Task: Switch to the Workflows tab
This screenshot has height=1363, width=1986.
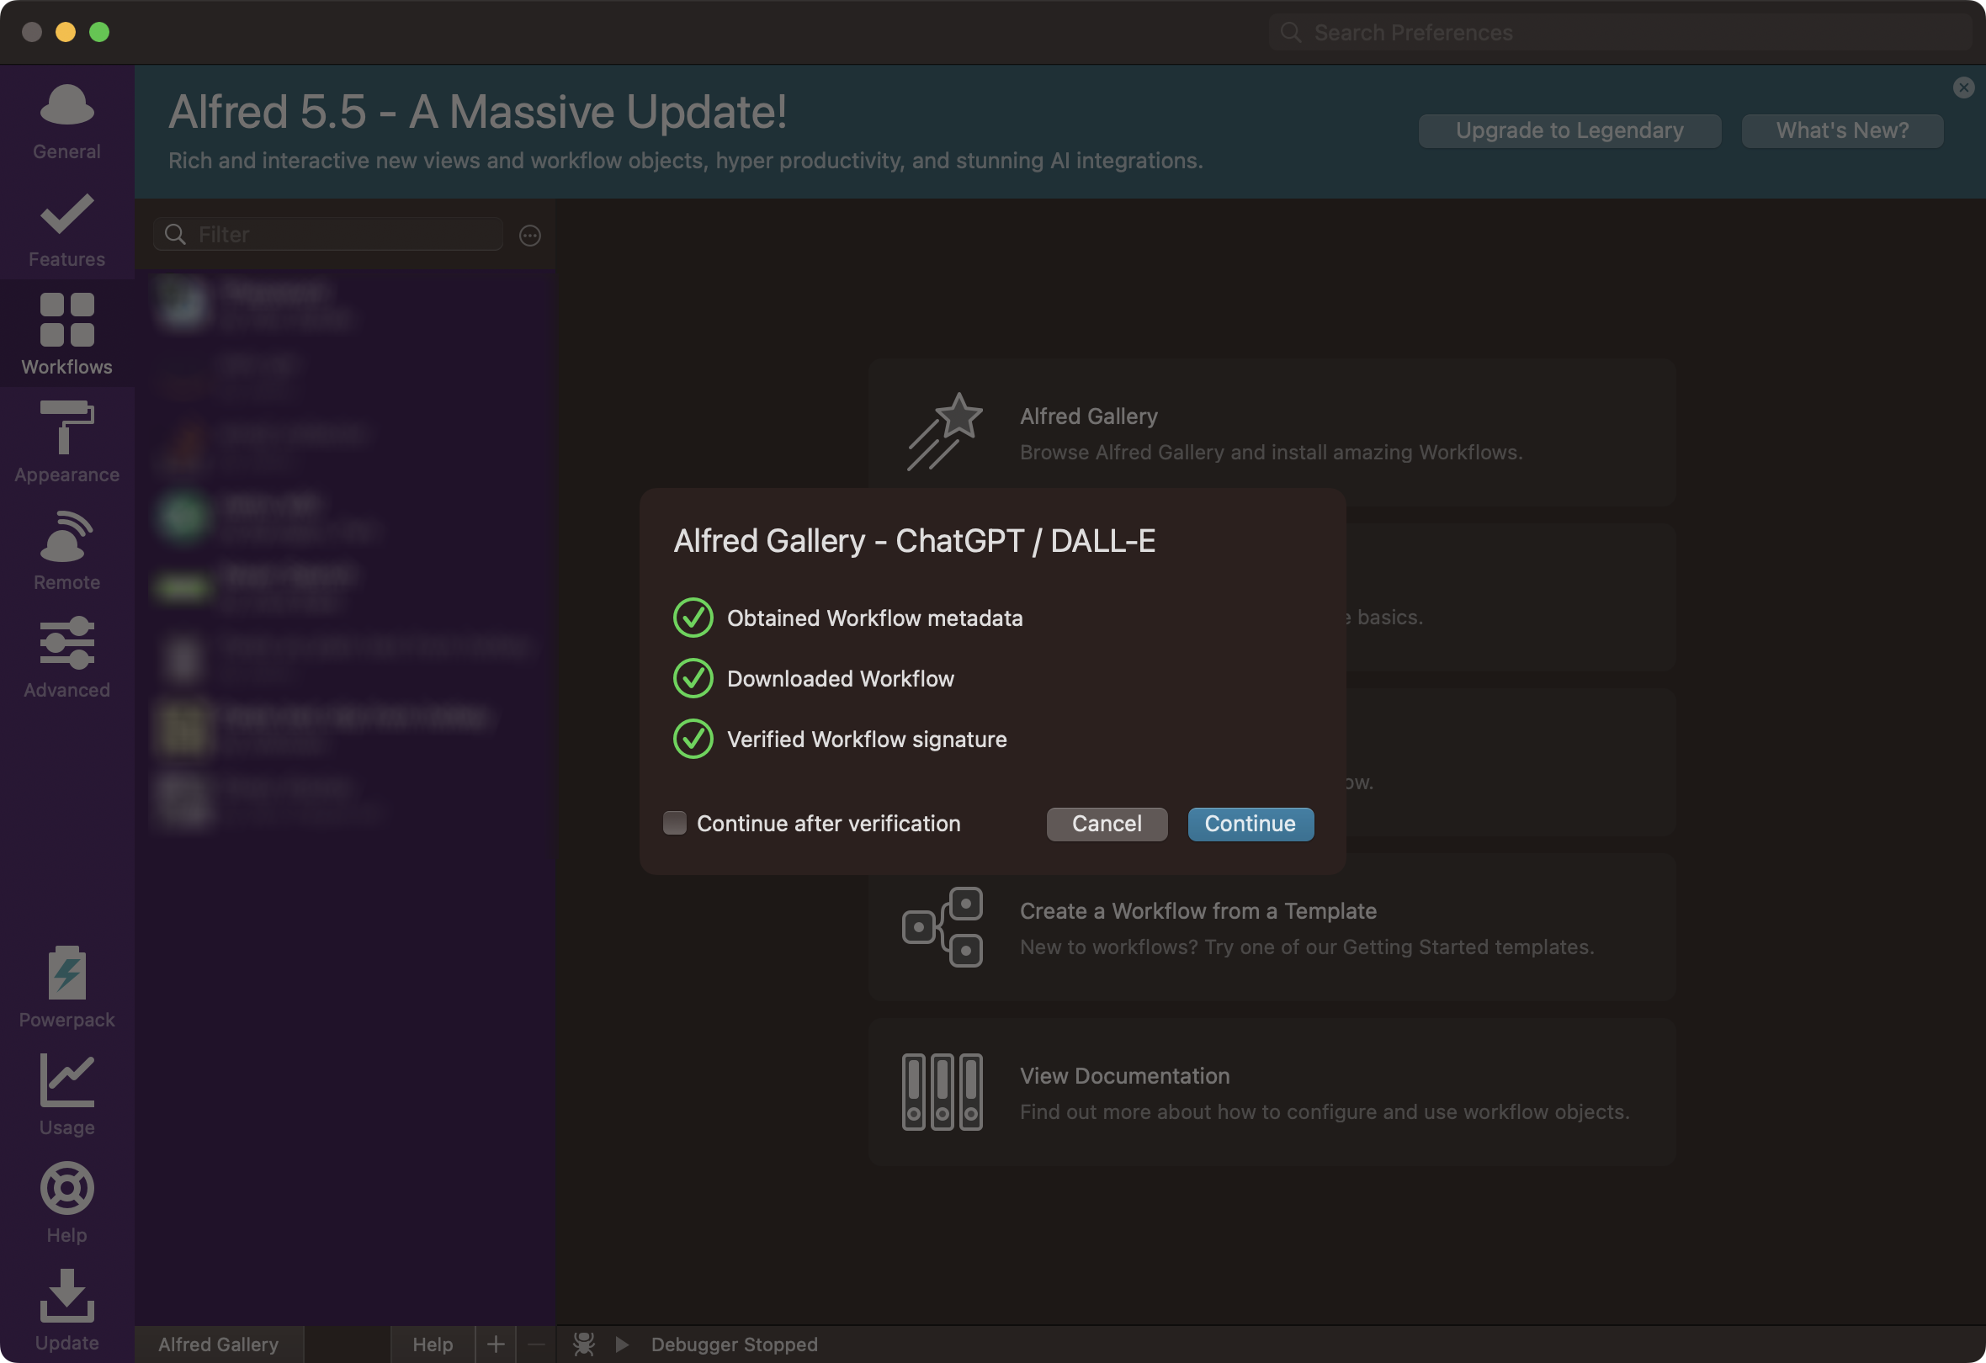Action: coord(66,333)
